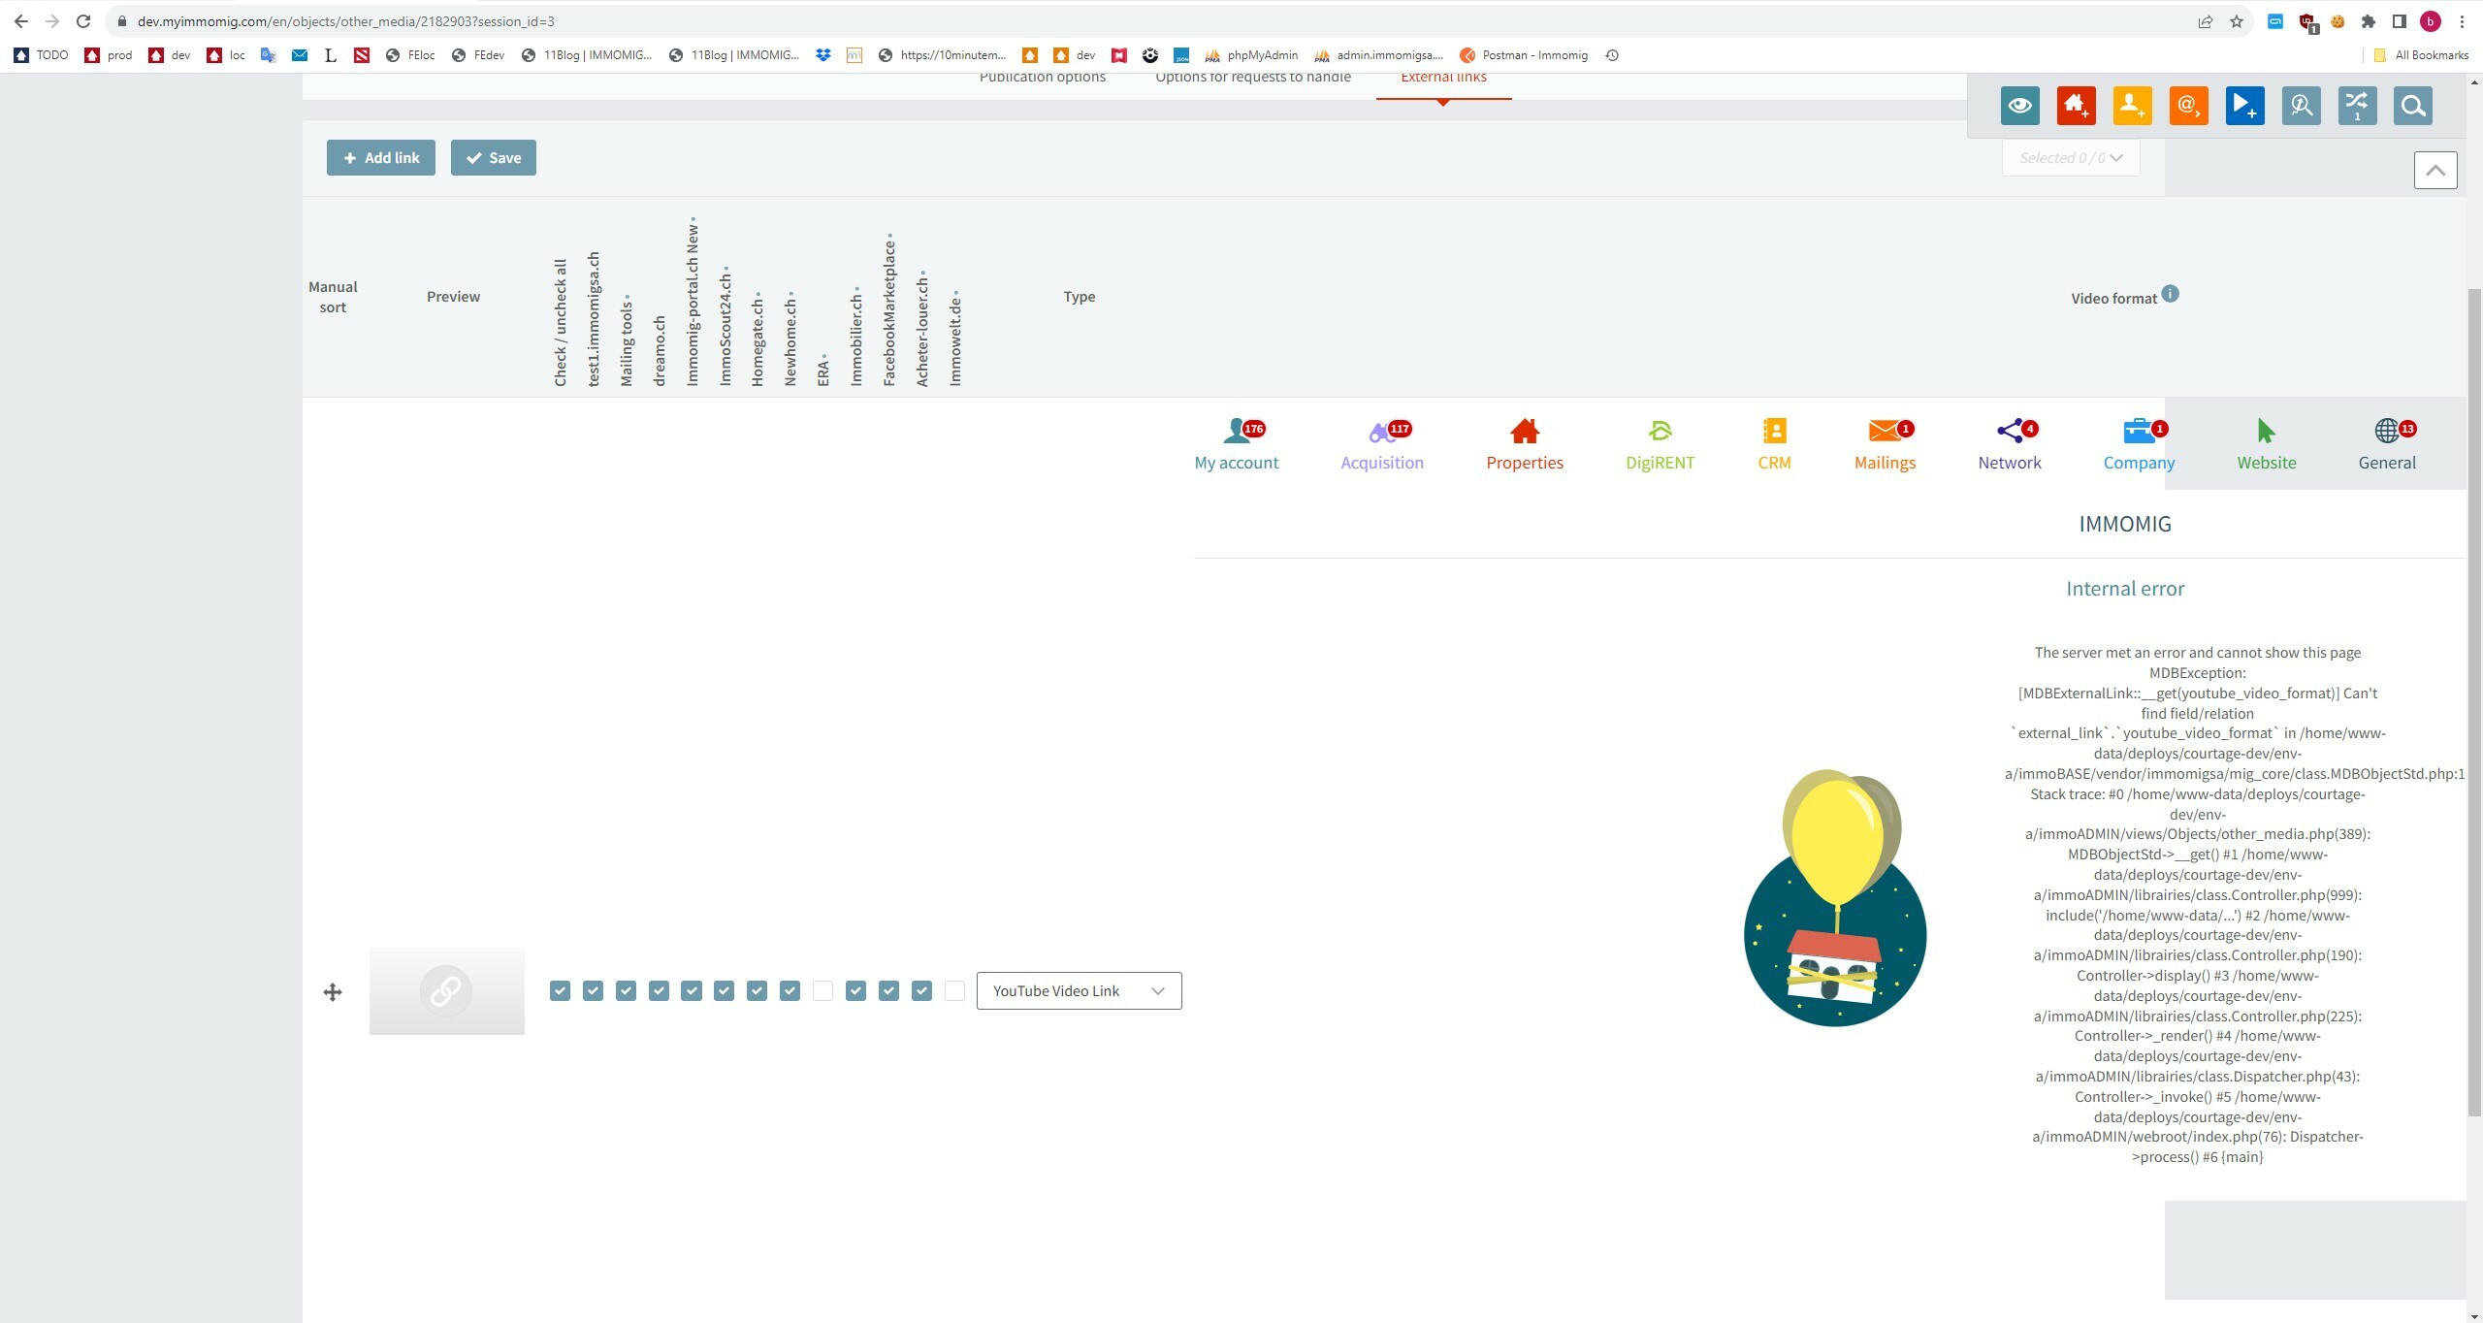Open the prod bookmark
This screenshot has width=2483, height=1323.
(x=109, y=55)
